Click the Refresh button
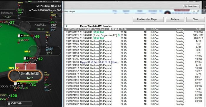206x107 pixels. tap(175, 19)
